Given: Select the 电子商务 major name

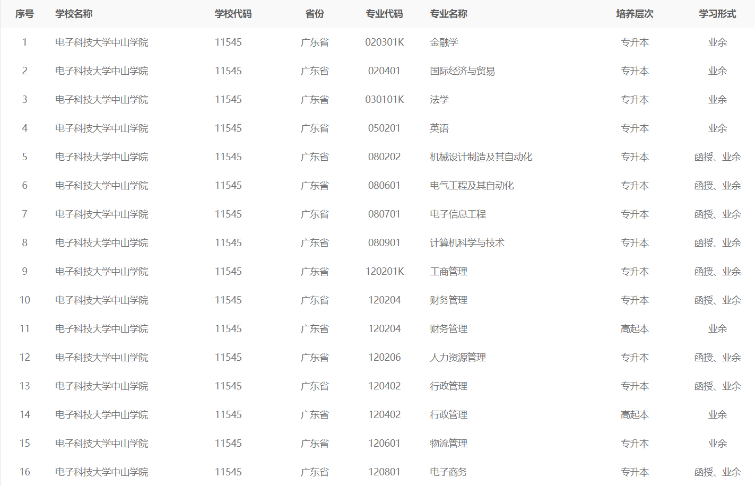Looking at the screenshot, I should [x=448, y=472].
